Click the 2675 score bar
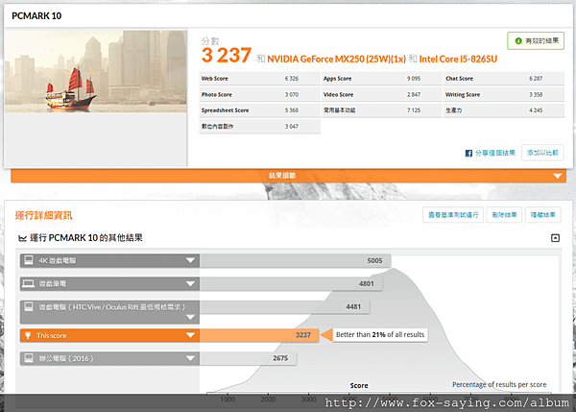576x412 pixels. (x=248, y=358)
